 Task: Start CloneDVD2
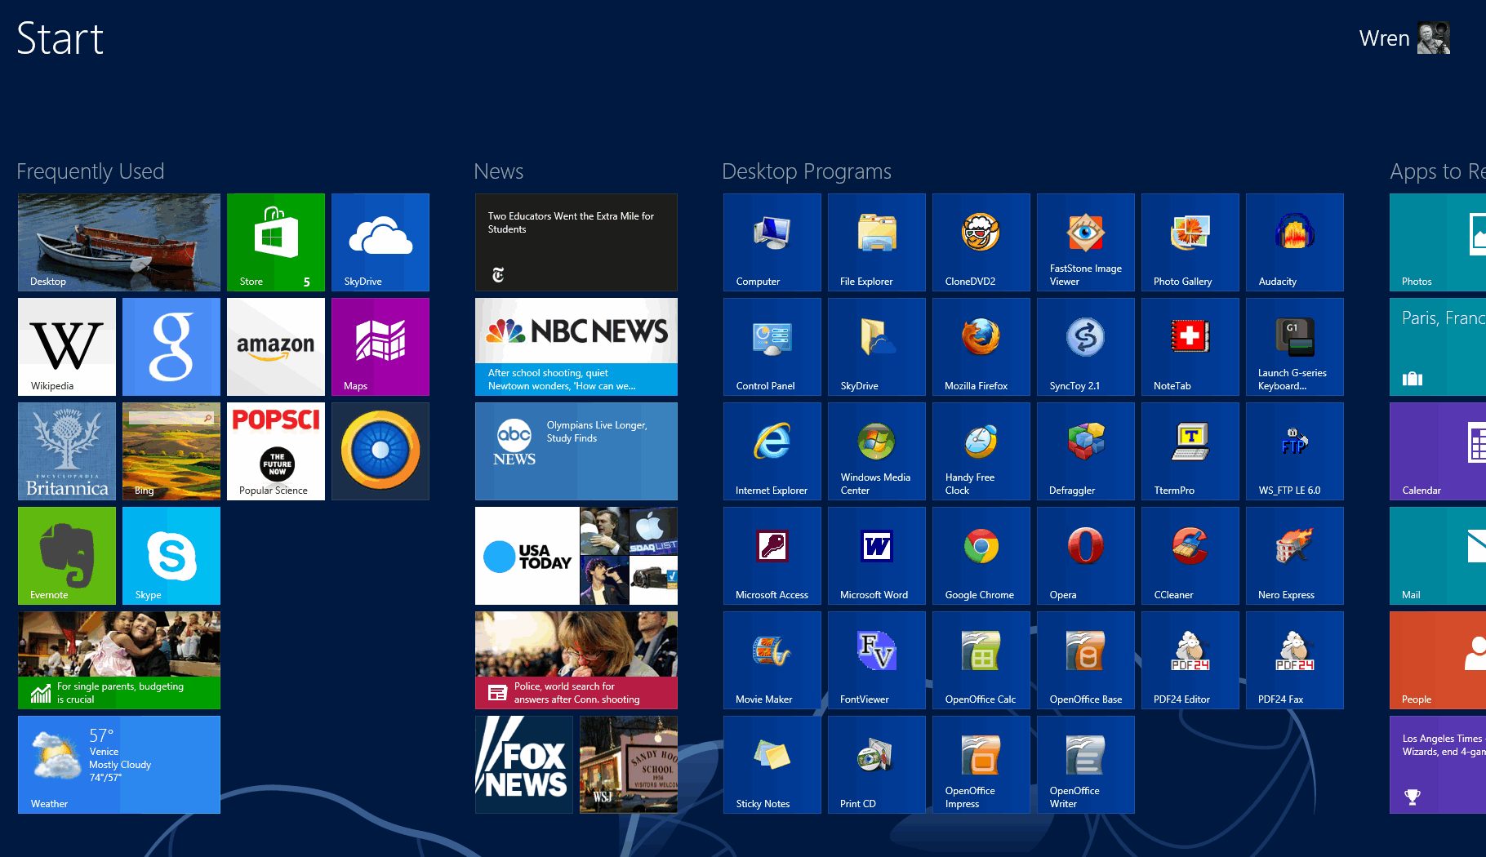click(x=981, y=242)
